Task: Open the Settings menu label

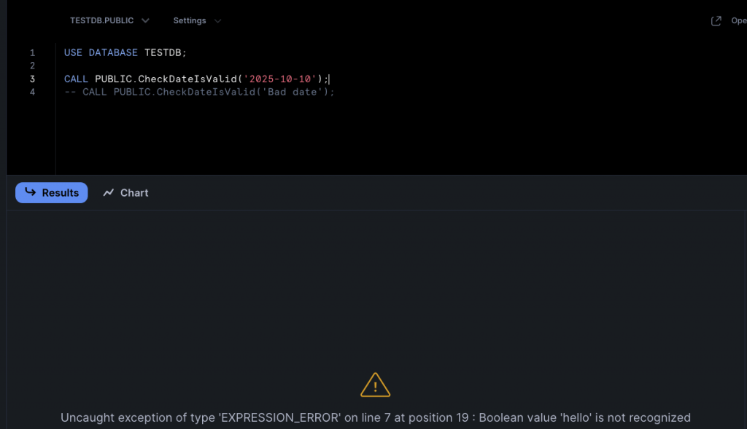Action: point(189,20)
